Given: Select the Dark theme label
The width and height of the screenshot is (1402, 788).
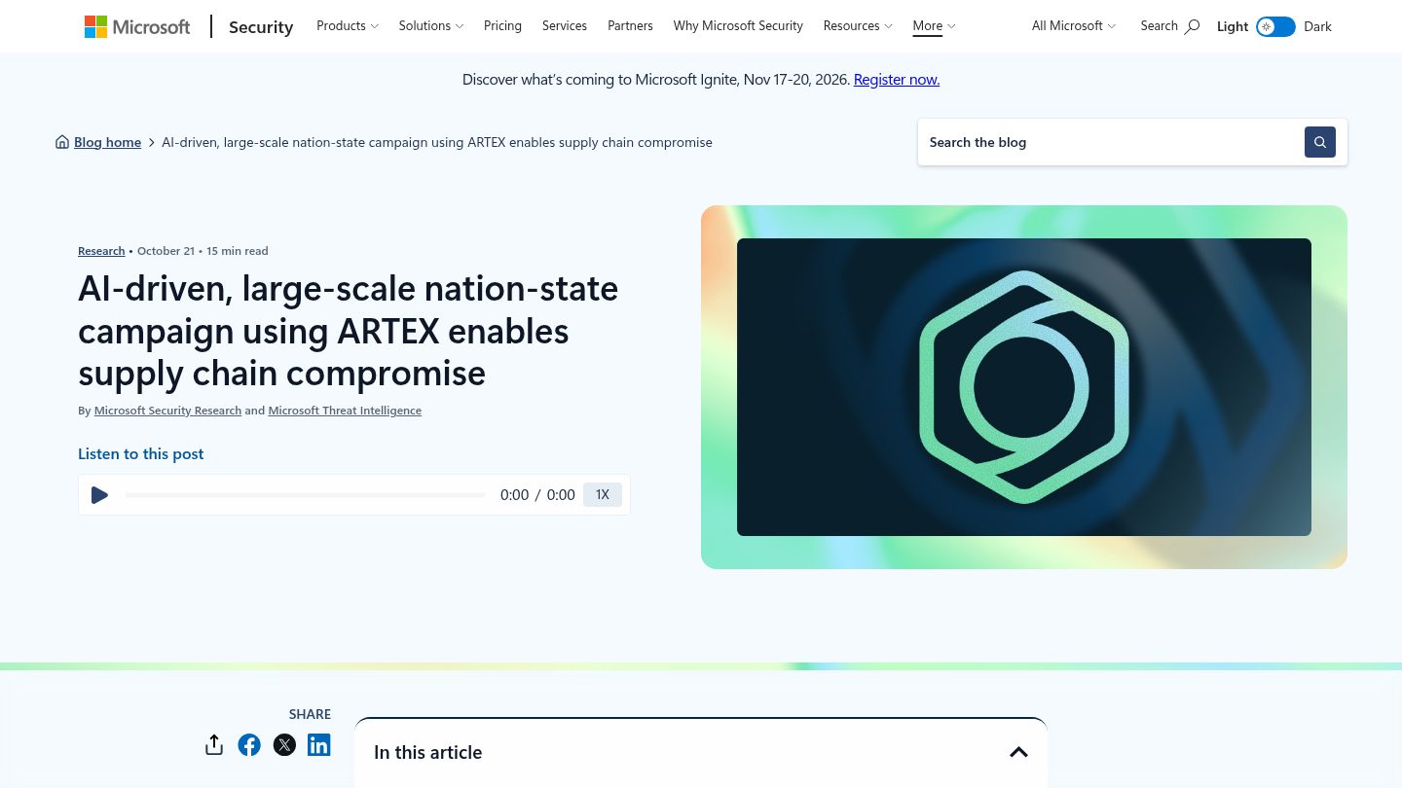Looking at the screenshot, I should (x=1317, y=26).
